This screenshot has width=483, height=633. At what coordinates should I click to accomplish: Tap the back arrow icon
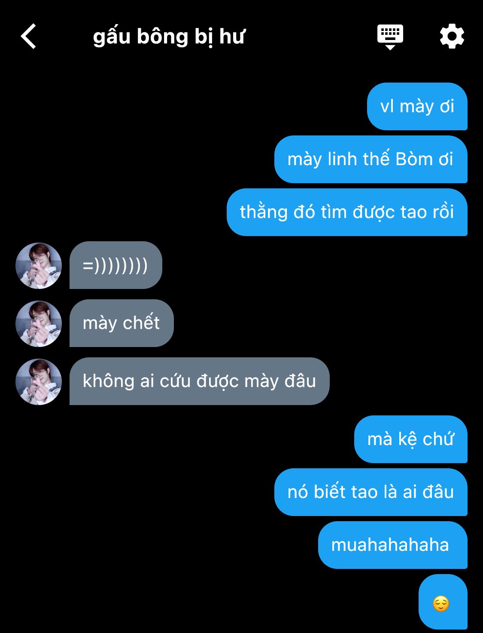[28, 36]
